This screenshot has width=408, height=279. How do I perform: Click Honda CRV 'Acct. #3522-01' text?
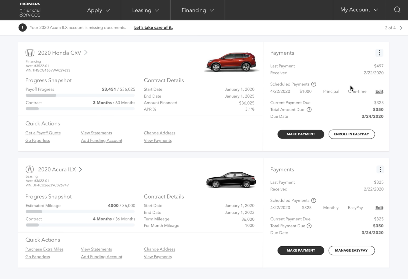pos(37,66)
